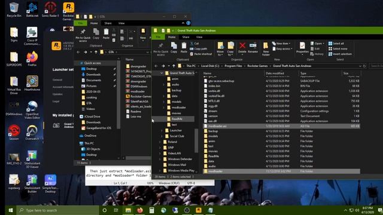Click Copy in the GTA window ribbon

point(96,33)
